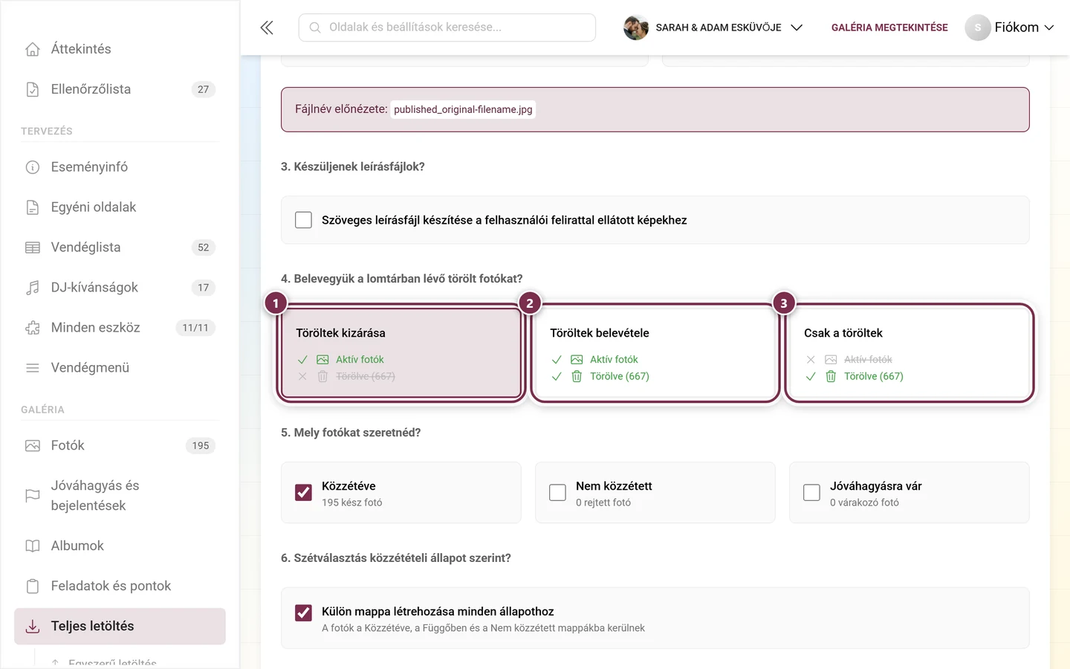Check the Jóváhagyásra vár checkbox
Image resolution: width=1070 pixels, height=669 pixels.
(x=811, y=493)
